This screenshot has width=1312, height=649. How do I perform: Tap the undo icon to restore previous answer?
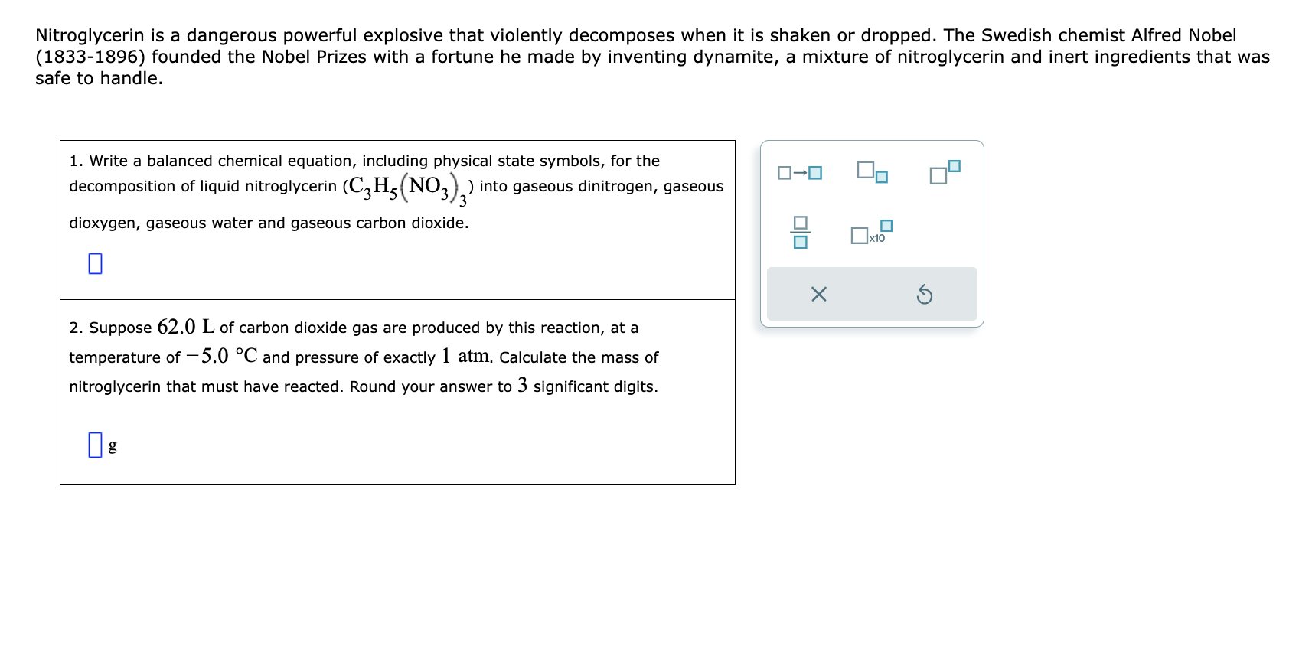[x=925, y=293]
